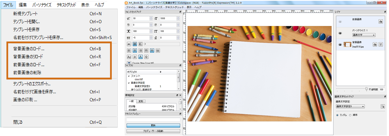Viewport: 389px width, 136px height.
Task: Choose 背景画像のロード... from the file menu
Action: (x=29, y=49)
